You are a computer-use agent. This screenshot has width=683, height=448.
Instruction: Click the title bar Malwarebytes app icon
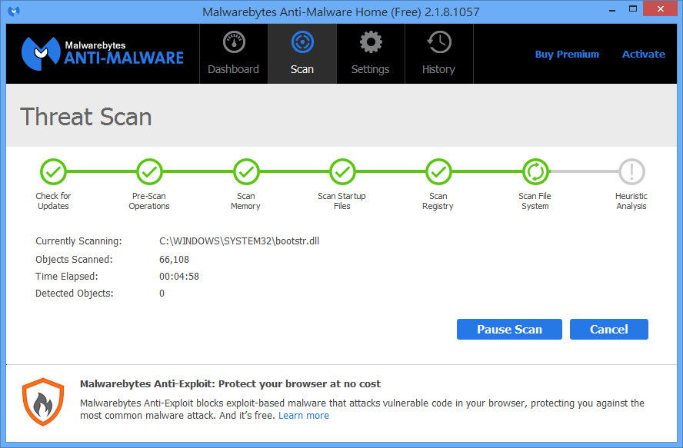pyautogui.click(x=14, y=11)
